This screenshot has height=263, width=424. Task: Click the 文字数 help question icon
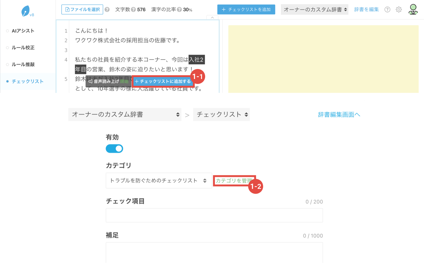[133, 10]
